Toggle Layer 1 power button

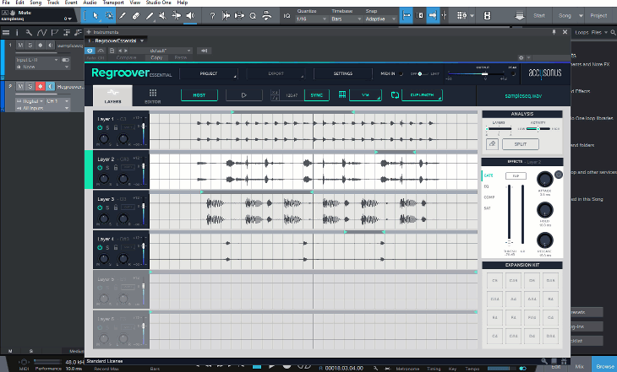100,127
